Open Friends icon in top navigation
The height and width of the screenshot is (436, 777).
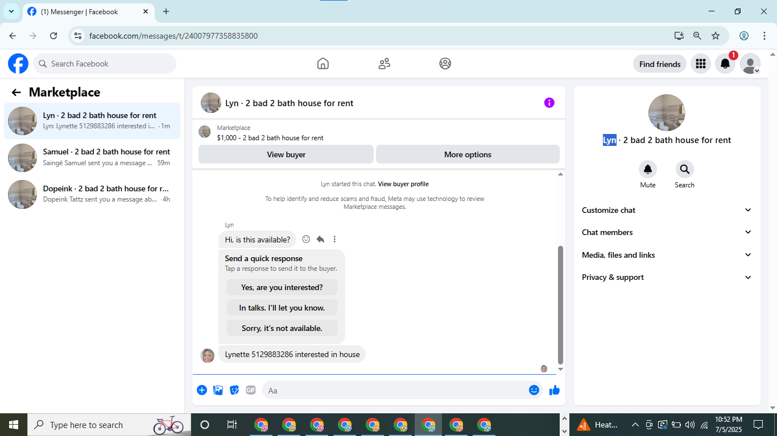point(385,64)
